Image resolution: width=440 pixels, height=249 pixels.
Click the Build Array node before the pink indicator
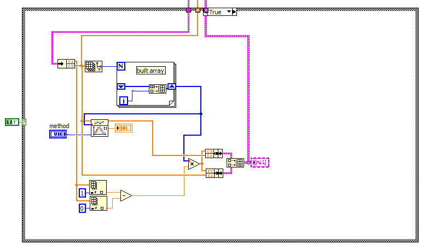pyautogui.click(x=235, y=163)
